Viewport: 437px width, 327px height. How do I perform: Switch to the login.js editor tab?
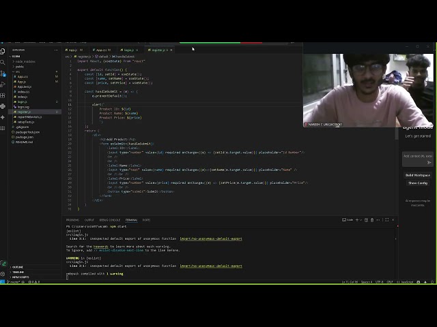pos(129,50)
